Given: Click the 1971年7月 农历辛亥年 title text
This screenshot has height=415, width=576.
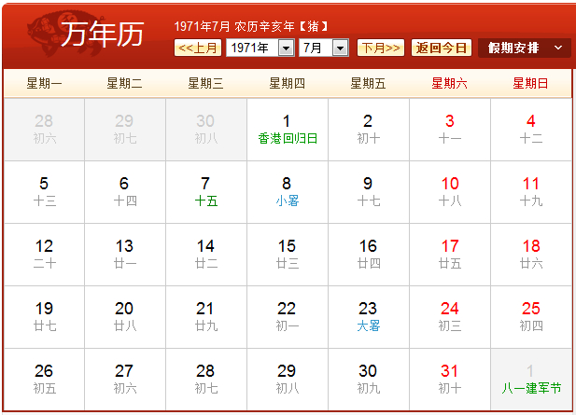Looking at the screenshot, I should pos(251,26).
